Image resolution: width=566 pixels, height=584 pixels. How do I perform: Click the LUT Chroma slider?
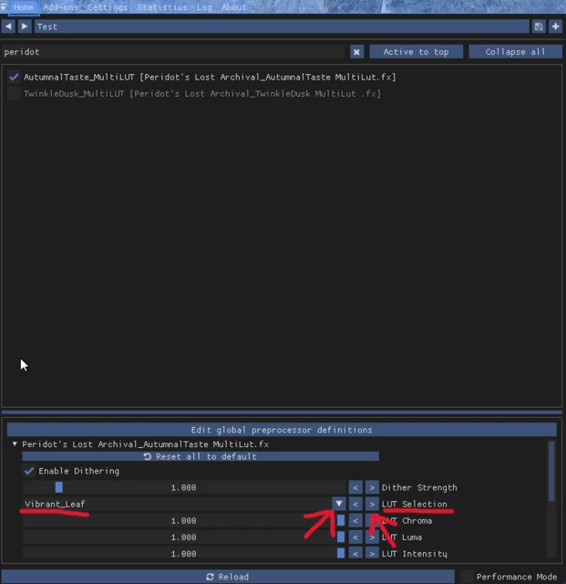pyautogui.click(x=184, y=521)
